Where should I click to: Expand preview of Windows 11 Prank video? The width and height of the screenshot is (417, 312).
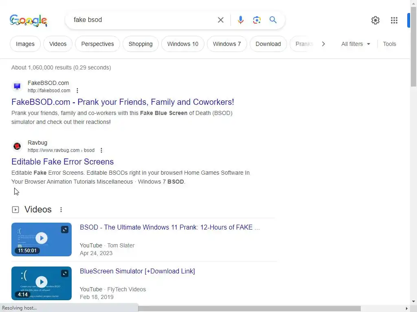point(65,230)
